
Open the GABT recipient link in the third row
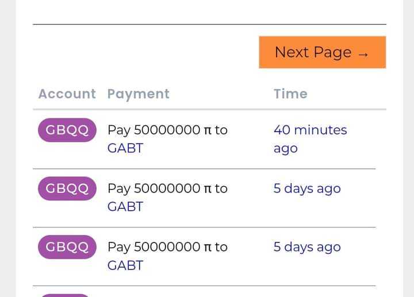125,265
